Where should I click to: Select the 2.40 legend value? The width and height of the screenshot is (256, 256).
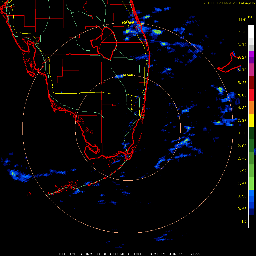point(242,158)
